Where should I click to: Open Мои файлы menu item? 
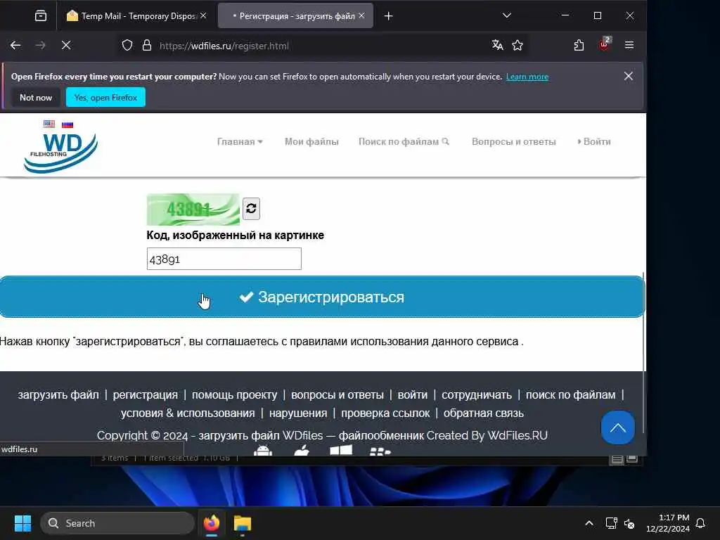pyautogui.click(x=311, y=142)
